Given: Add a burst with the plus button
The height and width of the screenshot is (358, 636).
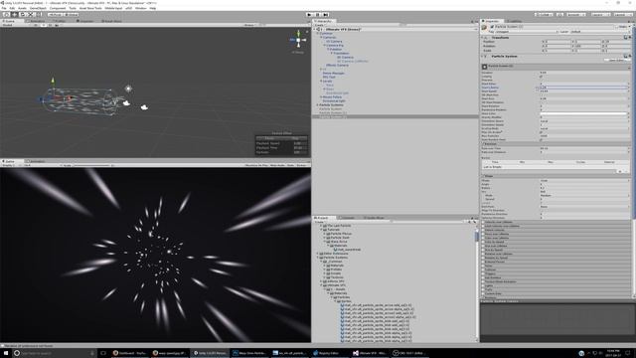Looking at the screenshot, I should point(620,171).
